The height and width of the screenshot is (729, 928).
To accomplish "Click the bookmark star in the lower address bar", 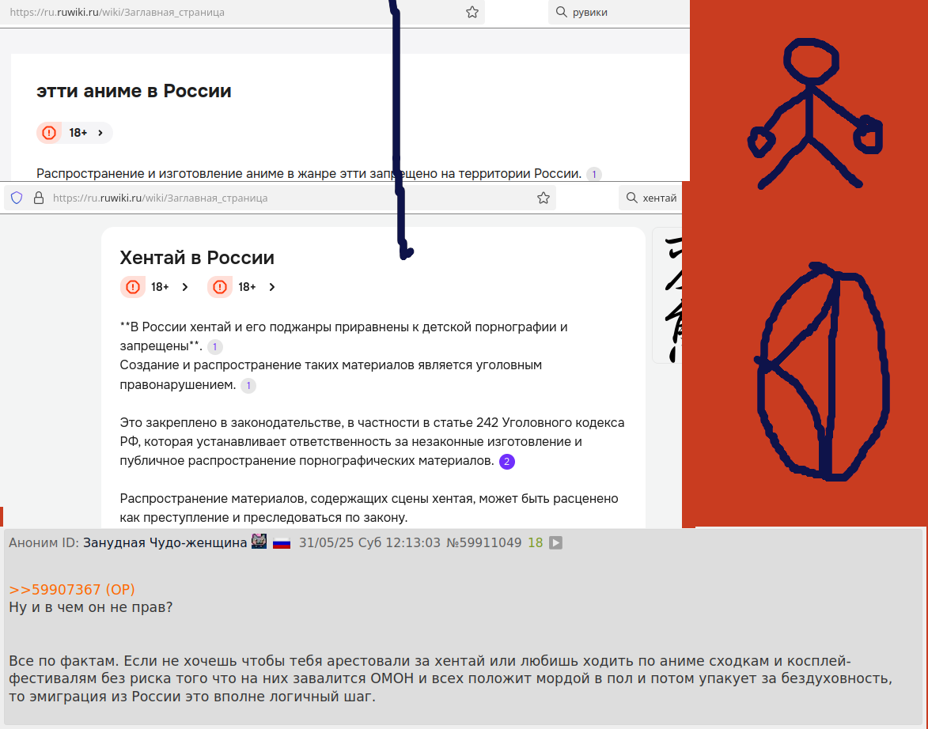I will (x=544, y=198).
